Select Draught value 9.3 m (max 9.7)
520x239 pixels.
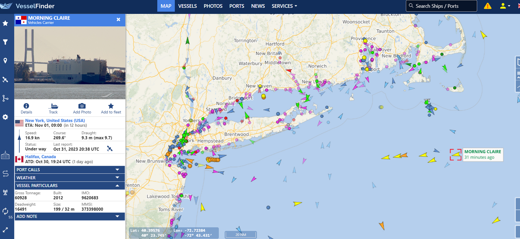point(97,138)
